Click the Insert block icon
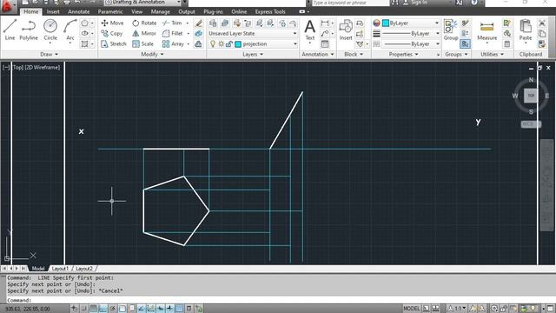 tap(346, 30)
